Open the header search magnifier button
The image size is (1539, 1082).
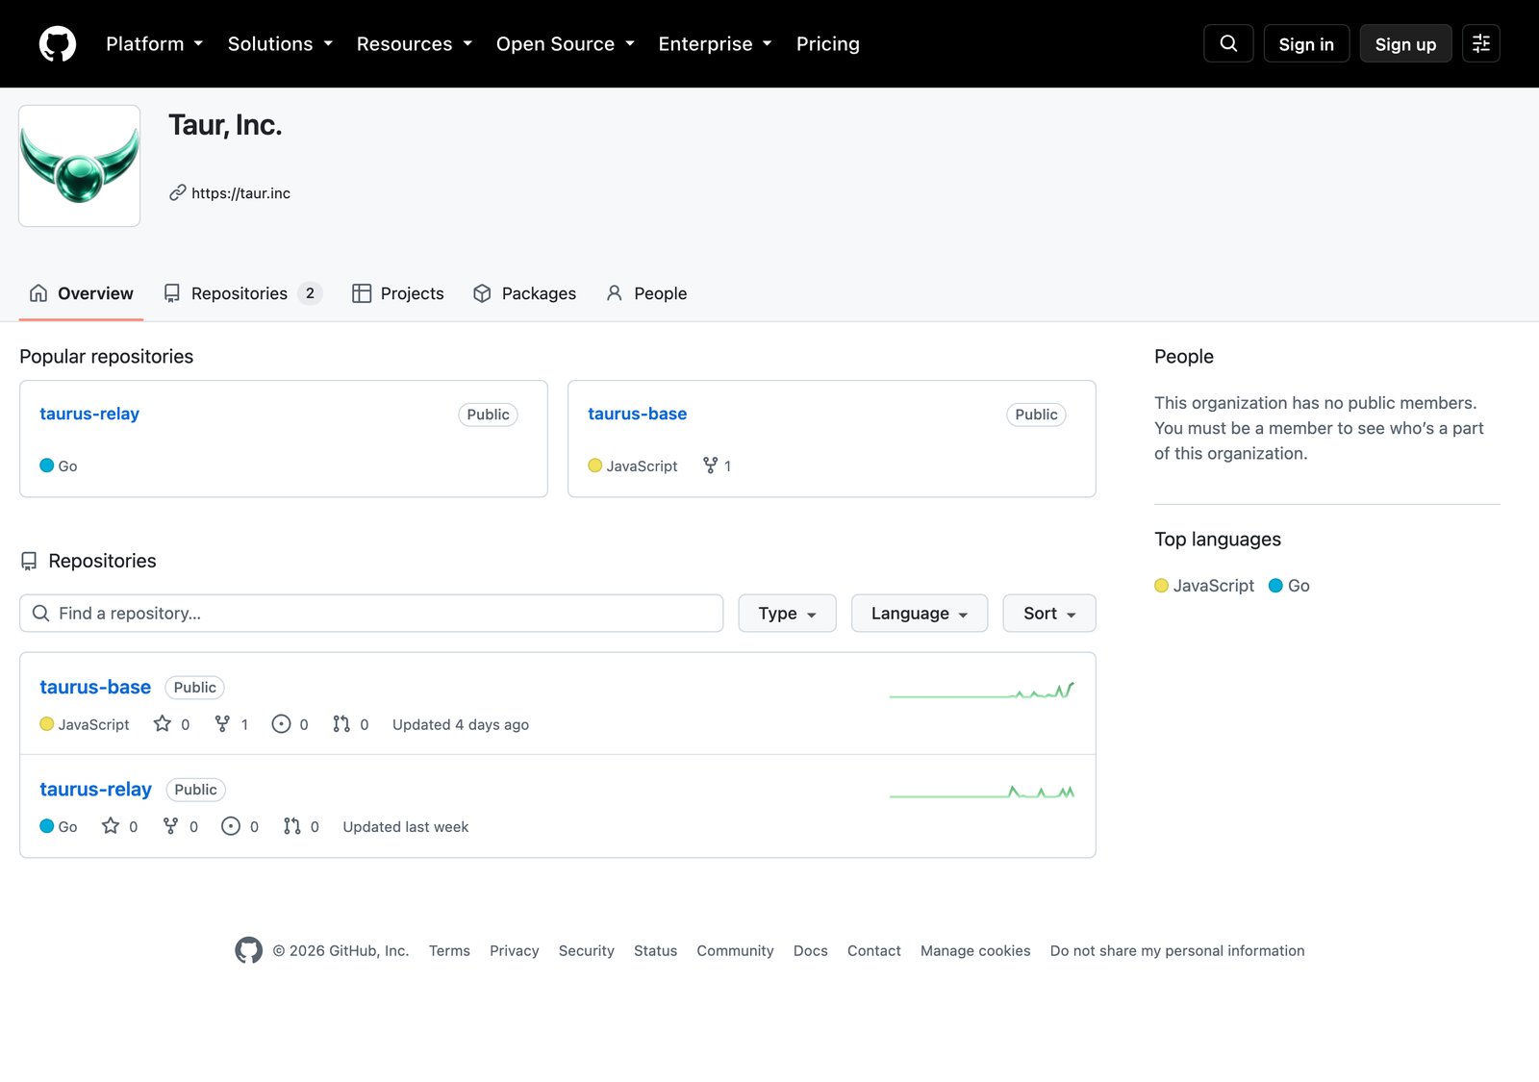coord(1228,43)
